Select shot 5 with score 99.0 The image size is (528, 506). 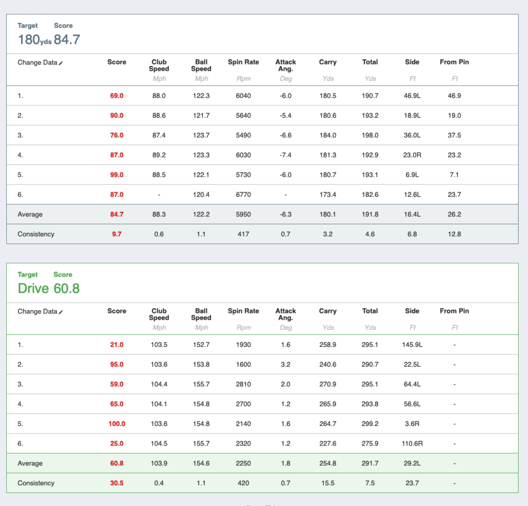click(x=117, y=175)
